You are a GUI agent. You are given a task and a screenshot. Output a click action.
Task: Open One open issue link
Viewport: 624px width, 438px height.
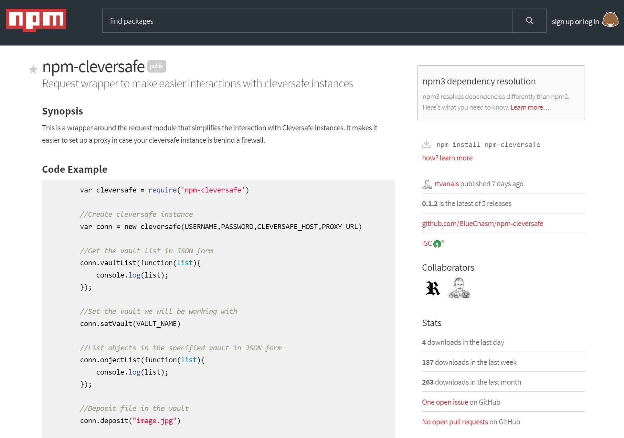pos(445,402)
